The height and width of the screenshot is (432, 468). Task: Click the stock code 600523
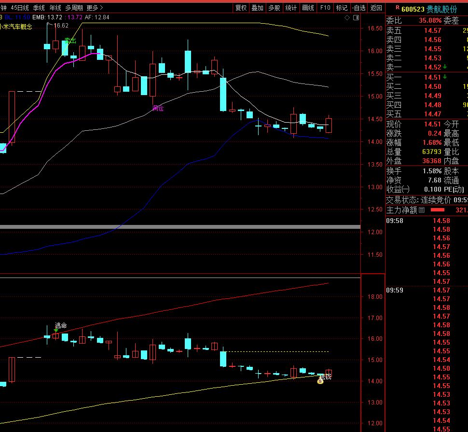pos(413,9)
